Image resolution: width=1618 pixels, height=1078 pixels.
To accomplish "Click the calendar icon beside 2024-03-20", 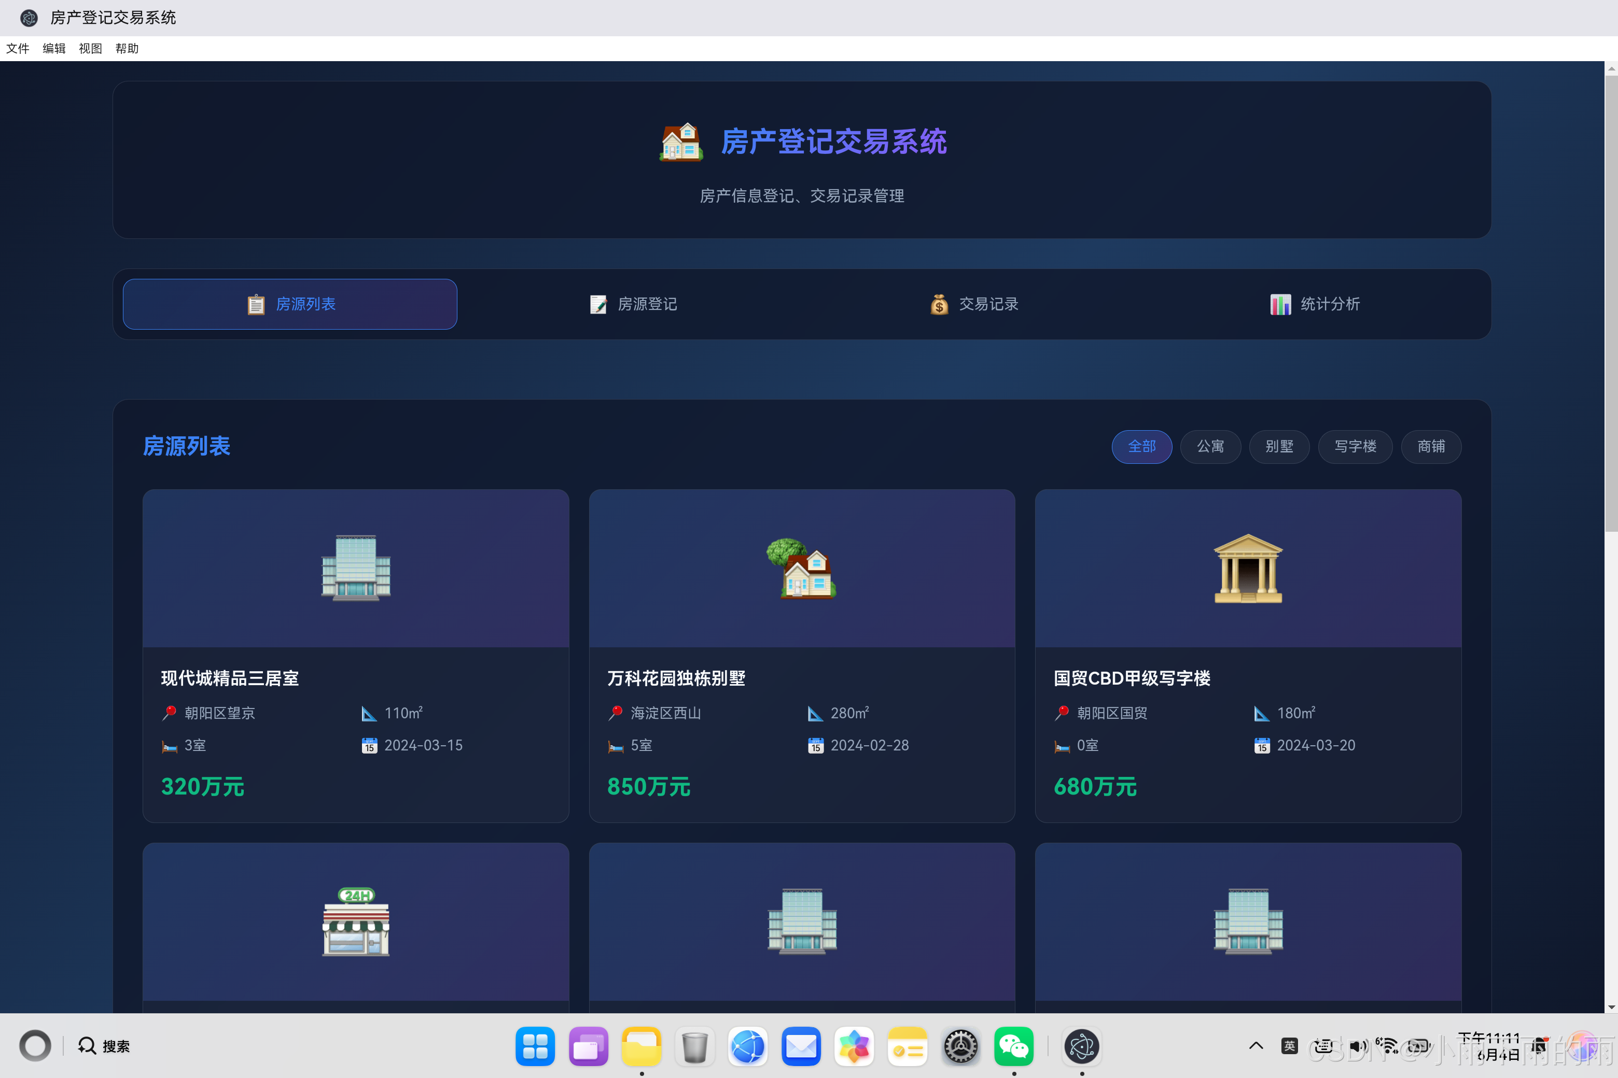I will 1262,746.
